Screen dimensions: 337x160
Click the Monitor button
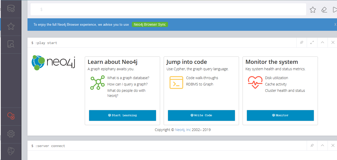(280, 115)
